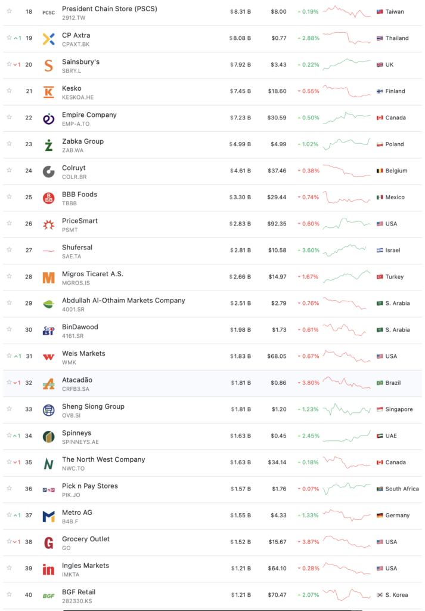This screenshot has height=611, width=425.
Task: Click the Sheng Siong Group price chart
Action: pyautogui.click(x=346, y=409)
